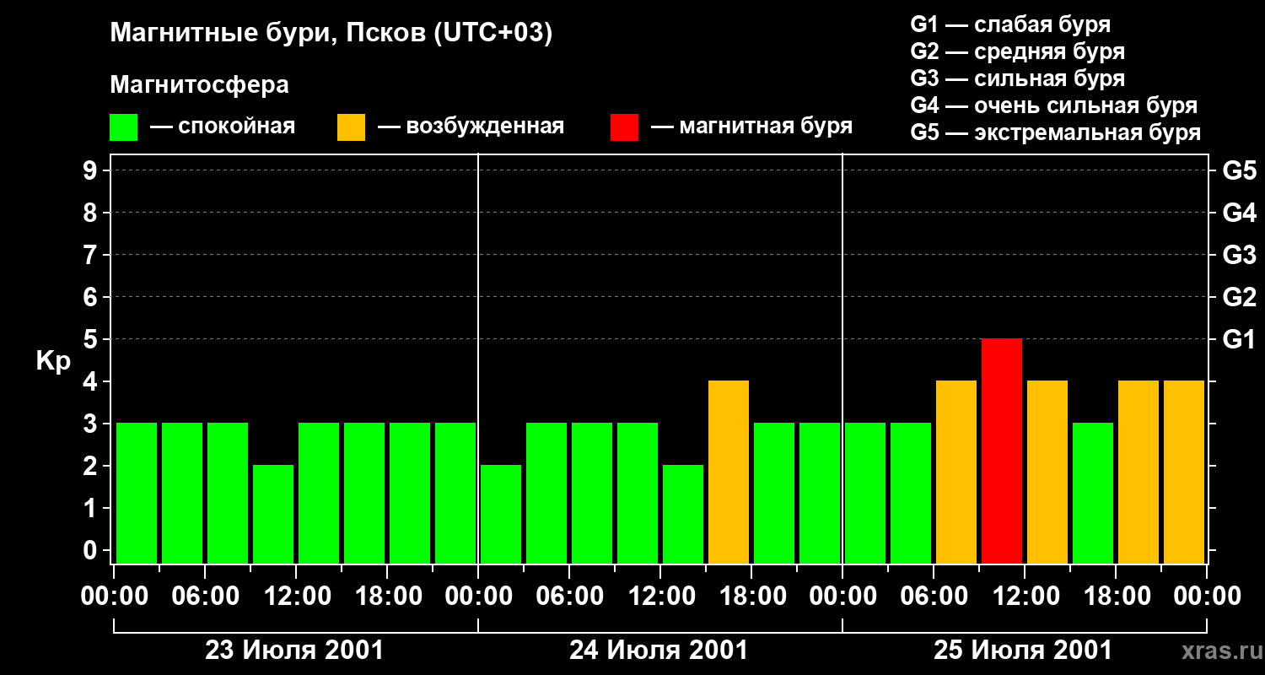Click the '0' Kp axis value
The image size is (1265, 675).
click(x=92, y=550)
